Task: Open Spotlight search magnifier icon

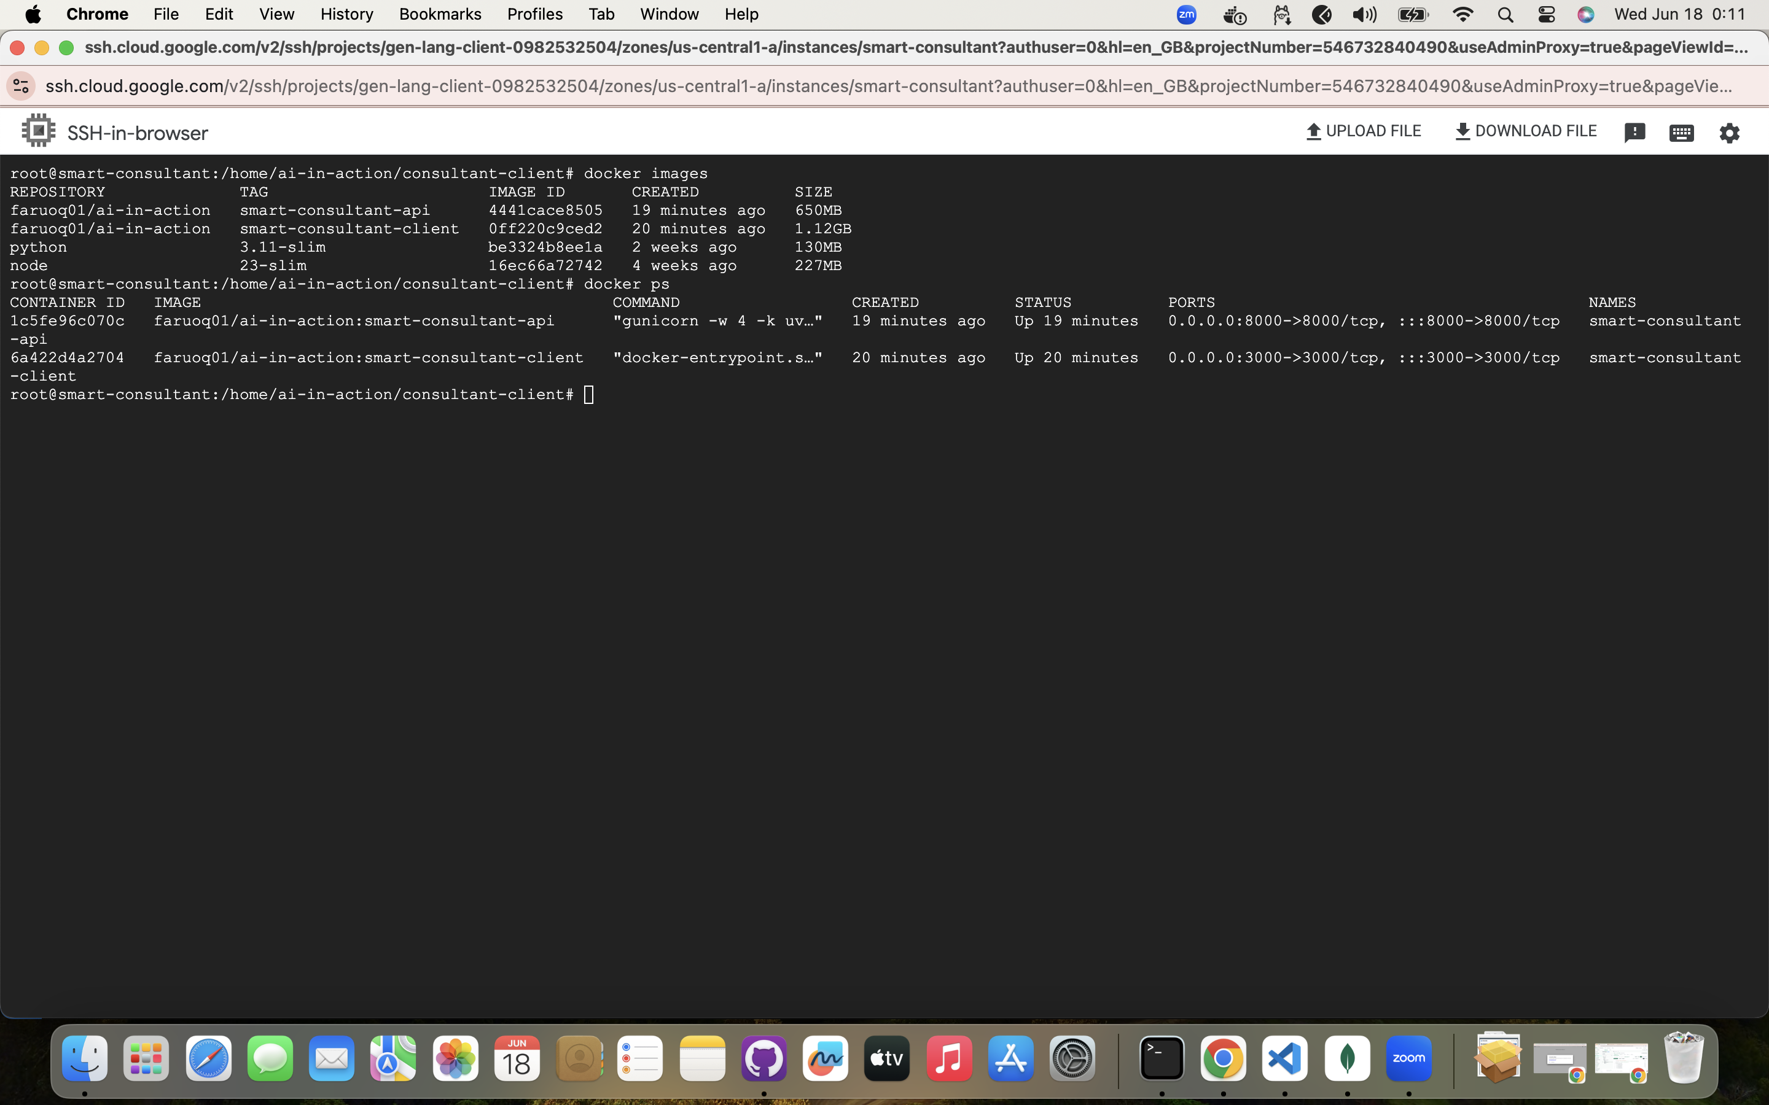Action: tap(1505, 15)
